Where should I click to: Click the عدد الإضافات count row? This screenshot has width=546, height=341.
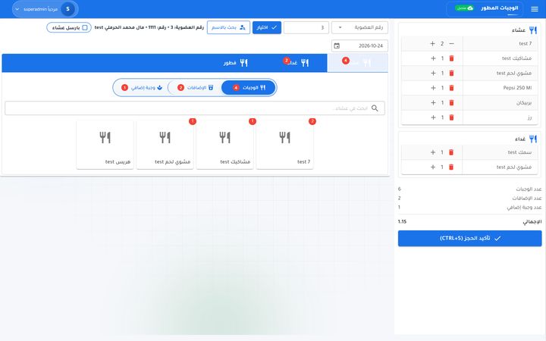point(469,198)
